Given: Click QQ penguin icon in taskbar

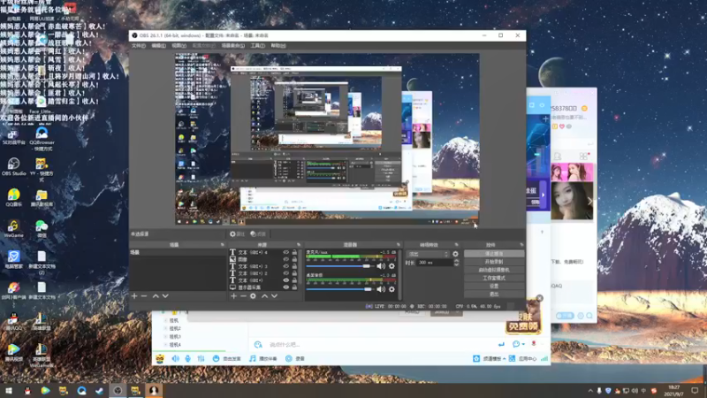Looking at the screenshot, I should pyautogui.click(x=27, y=390).
